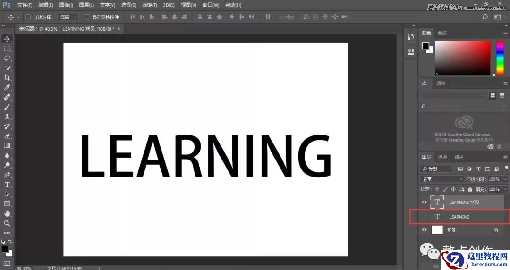Open the blend mode 正常 dropdown
This screenshot has height=270, width=510.
tap(442, 179)
